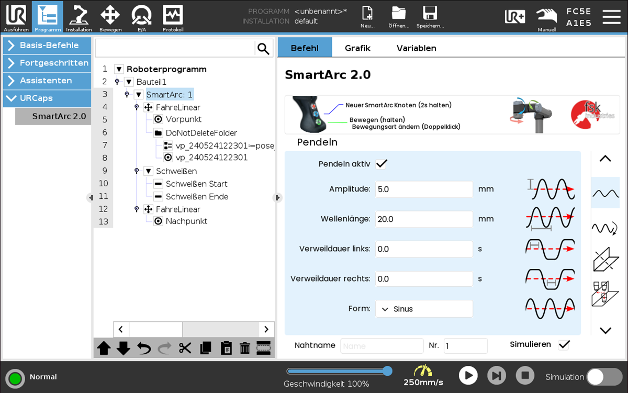Toggle the Pendeln aktiv checkbox
Viewport: 628px width, 393px height.
382,164
